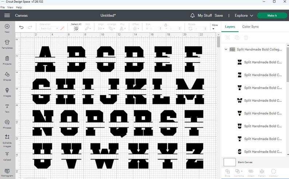Click the New project icon

tap(7, 27)
